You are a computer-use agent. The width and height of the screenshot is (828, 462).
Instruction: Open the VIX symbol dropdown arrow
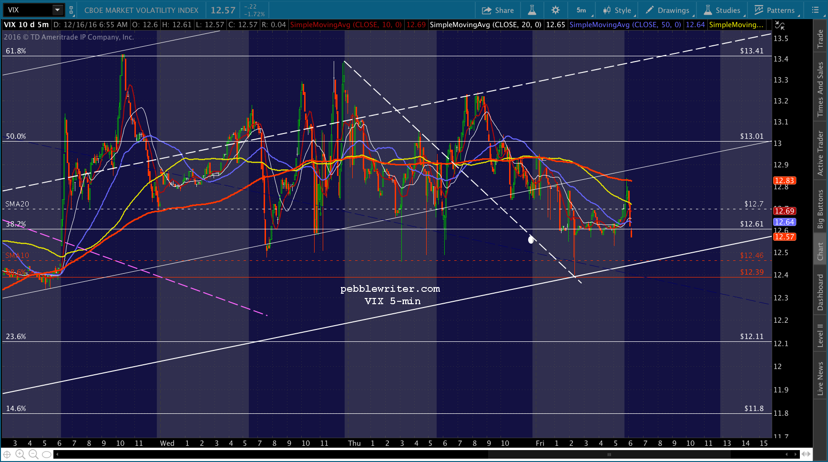click(57, 10)
